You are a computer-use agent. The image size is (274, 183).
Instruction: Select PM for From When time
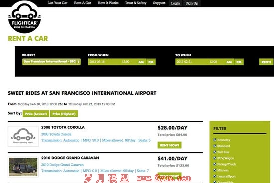click(x=151, y=62)
